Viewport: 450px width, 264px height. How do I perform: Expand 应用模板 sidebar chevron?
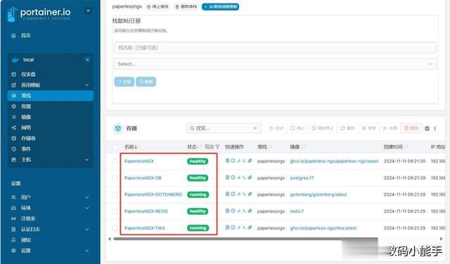86,85
